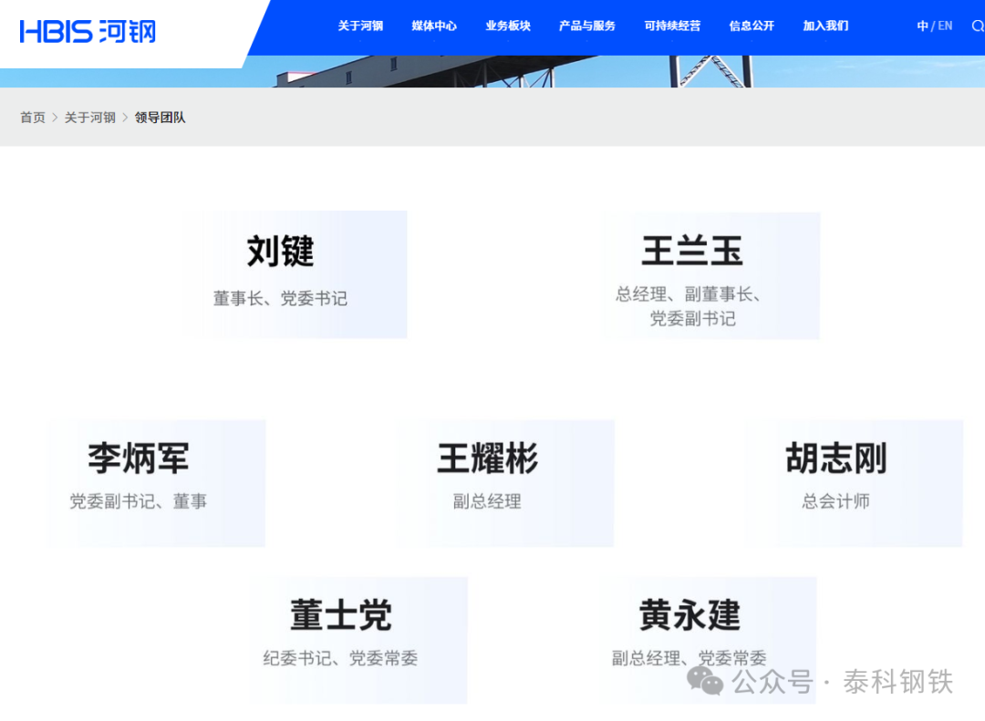Go to 关于河钢 in breadcrumb
985x721 pixels.
[x=89, y=118]
